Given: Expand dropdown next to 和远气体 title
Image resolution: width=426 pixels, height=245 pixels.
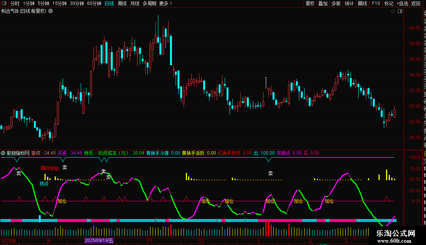Looking at the screenshot, I should click(51, 11).
